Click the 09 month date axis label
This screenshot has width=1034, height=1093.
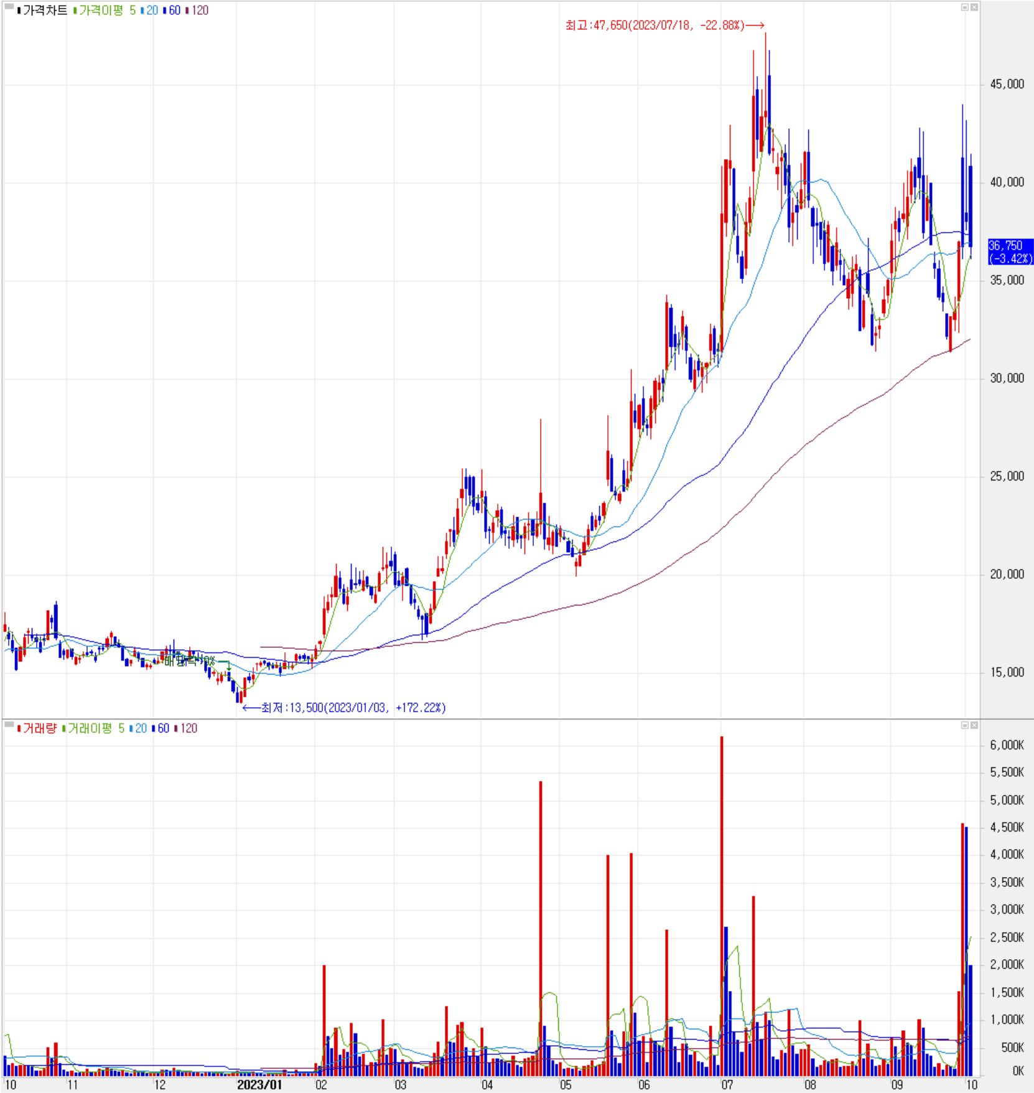point(897,1085)
